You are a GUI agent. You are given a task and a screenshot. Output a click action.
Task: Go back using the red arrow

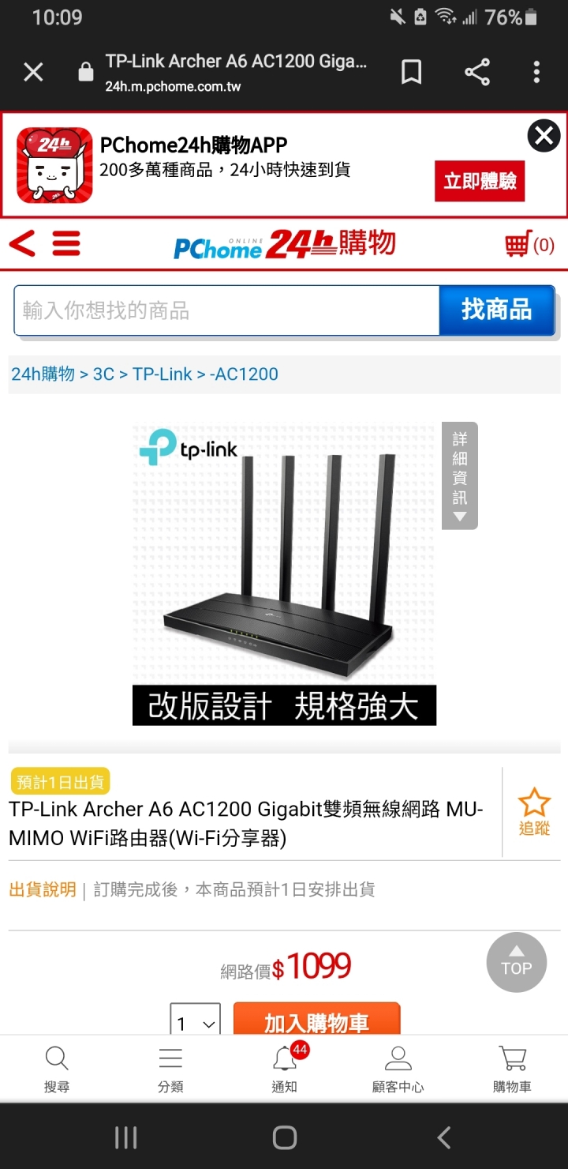(x=22, y=243)
